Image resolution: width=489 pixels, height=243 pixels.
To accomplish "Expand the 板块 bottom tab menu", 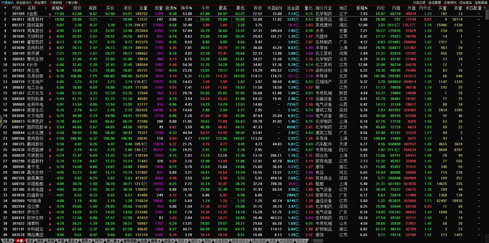I will click(x=155, y=241).
